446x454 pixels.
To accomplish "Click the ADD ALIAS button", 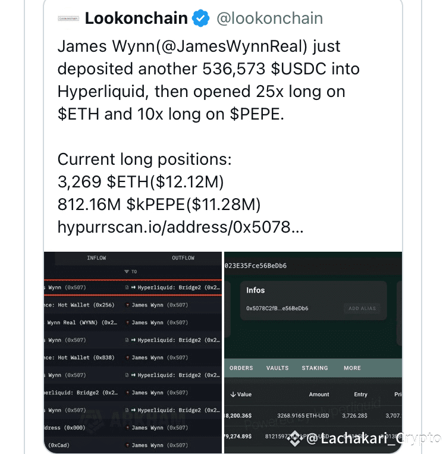I will (362, 308).
